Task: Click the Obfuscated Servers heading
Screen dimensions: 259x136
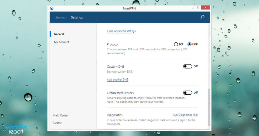Action: (x=120, y=93)
